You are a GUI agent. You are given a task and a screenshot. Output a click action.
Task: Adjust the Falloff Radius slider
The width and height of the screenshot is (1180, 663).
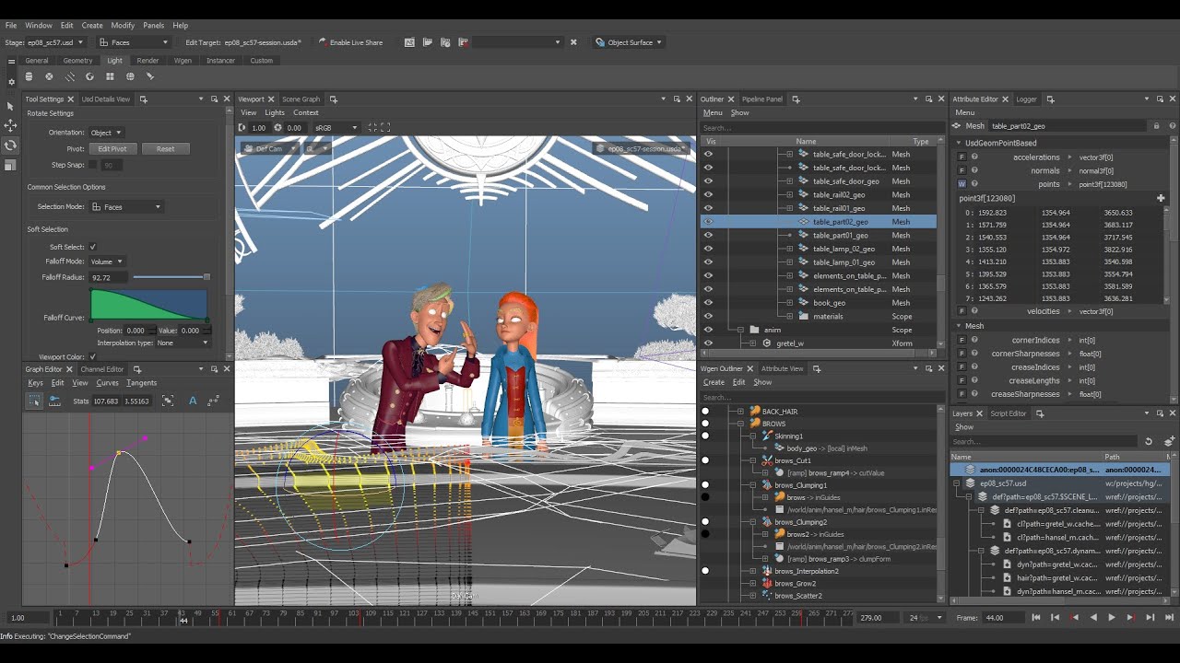pos(171,277)
